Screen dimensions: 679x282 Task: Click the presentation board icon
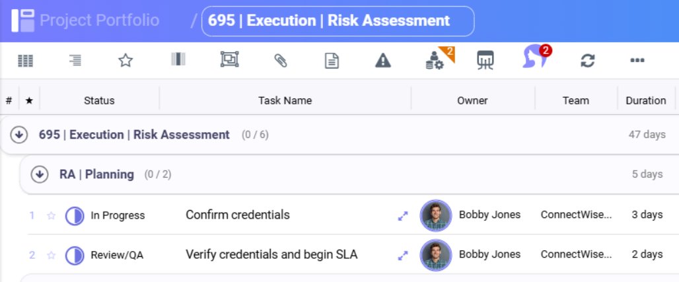point(485,61)
